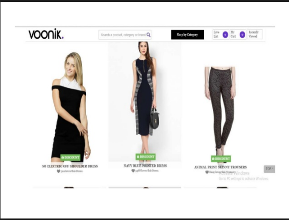Click heart icon under Animal Print Trousers

click(x=207, y=172)
